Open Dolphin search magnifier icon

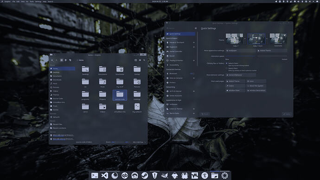coord(144,60)
